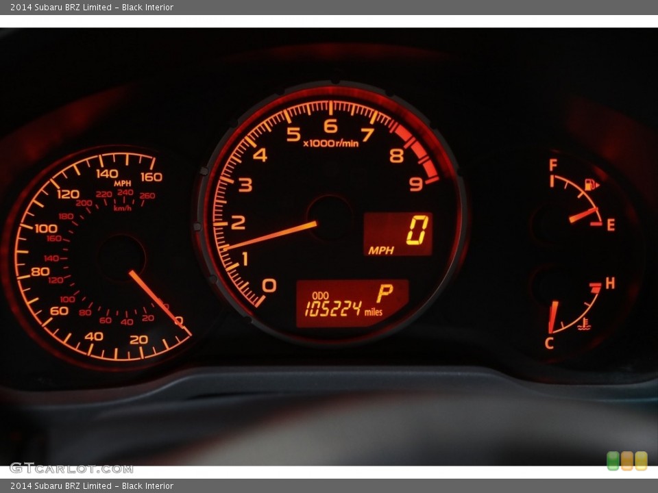658x493 pixels.
Task: Click the large 60 on the mph scale
Action: 59,311
